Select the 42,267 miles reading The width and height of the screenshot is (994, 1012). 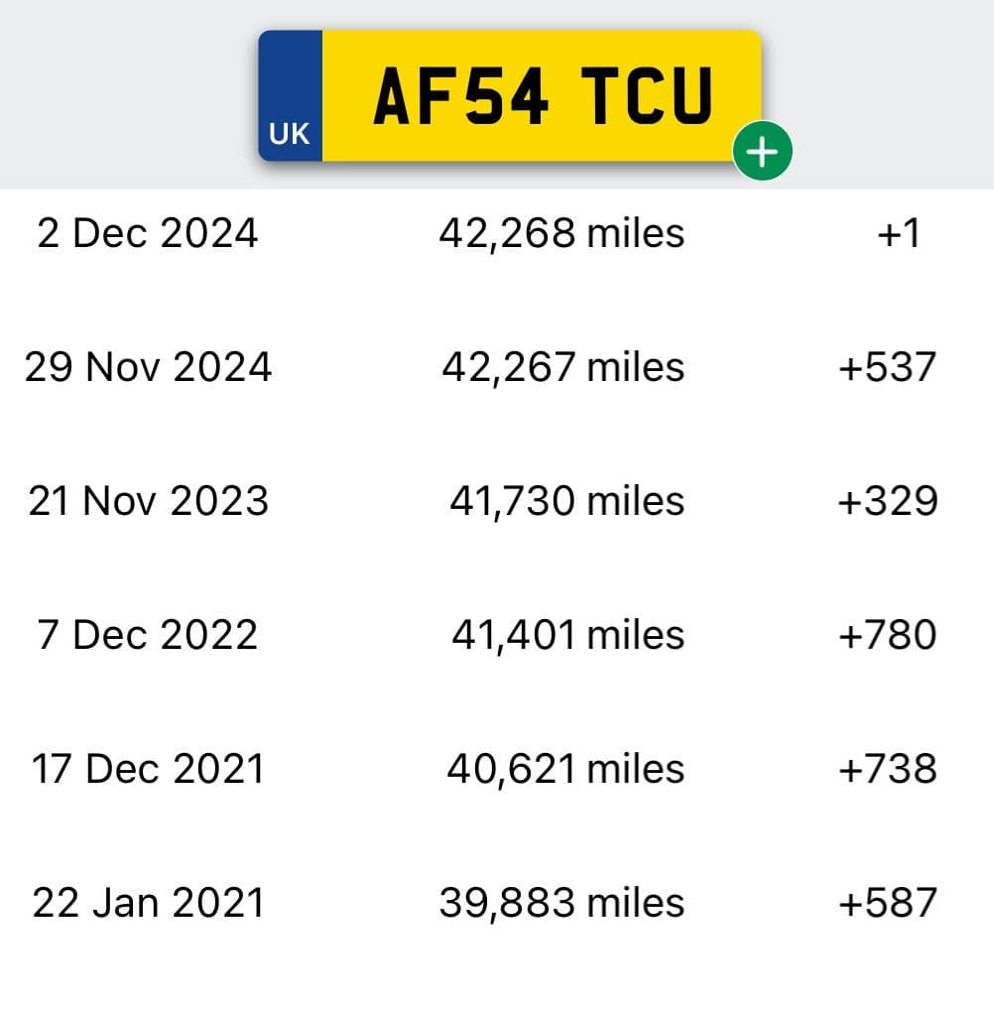coord(562,366)
